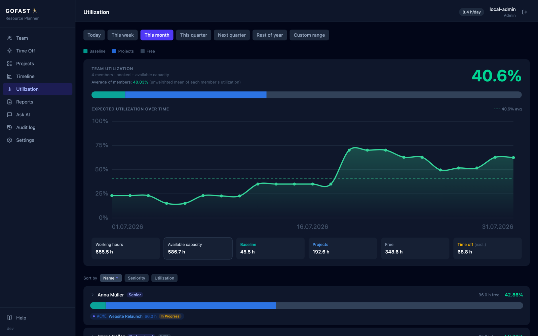Click the Settings gear icon
Image resolution: width=538 pixels, height=336 pixels.
tap(9, 140)
